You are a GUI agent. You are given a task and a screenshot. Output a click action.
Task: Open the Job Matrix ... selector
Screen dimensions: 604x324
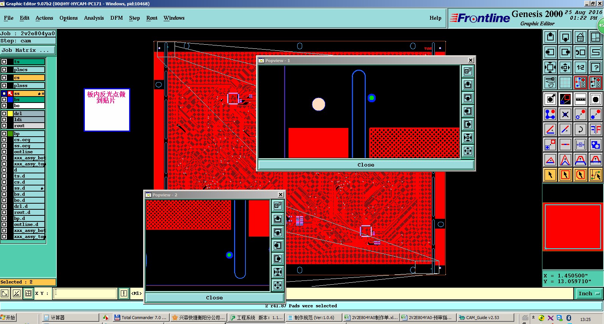(28, 50)
